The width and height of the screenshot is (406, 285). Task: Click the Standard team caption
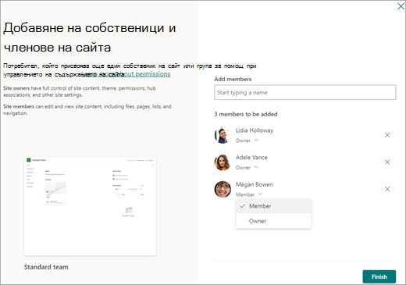[46, 267]
